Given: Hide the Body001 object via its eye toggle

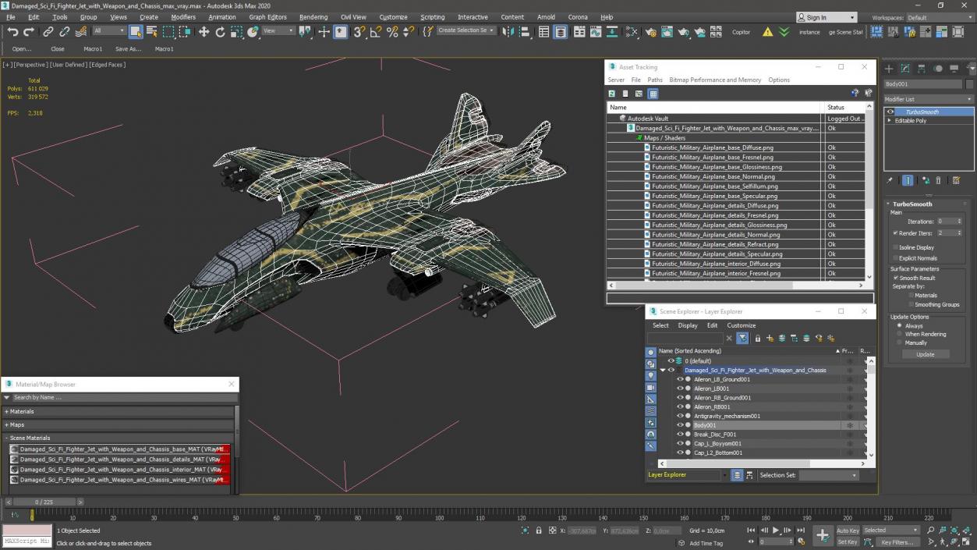Looking at the screenshot, I should [x=680, y=425].
